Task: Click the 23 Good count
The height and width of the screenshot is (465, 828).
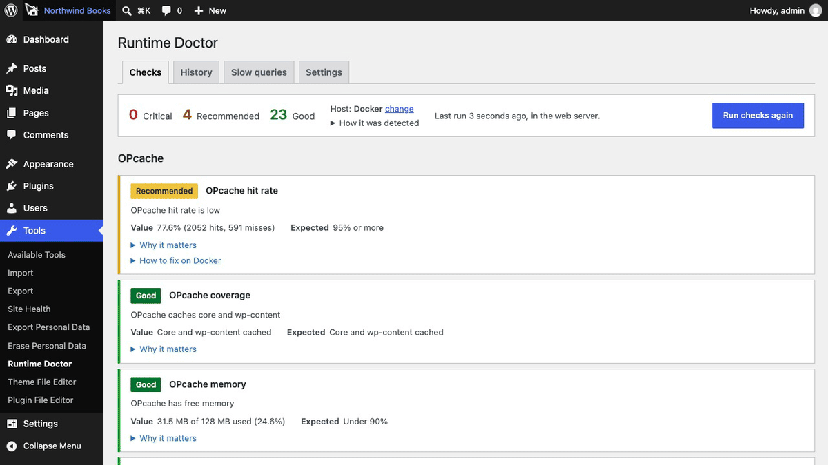Action: click(293, 115)
